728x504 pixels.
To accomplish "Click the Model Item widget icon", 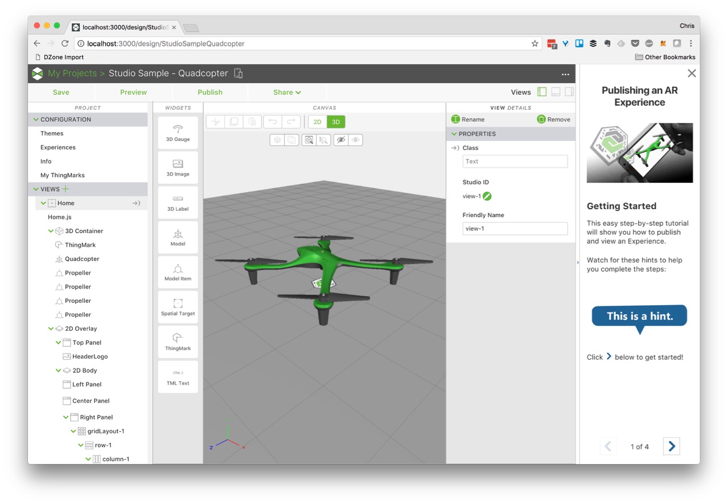I will coord(178,272).
